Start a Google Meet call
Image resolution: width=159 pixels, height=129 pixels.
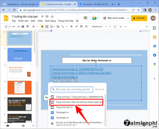point(94,18)
